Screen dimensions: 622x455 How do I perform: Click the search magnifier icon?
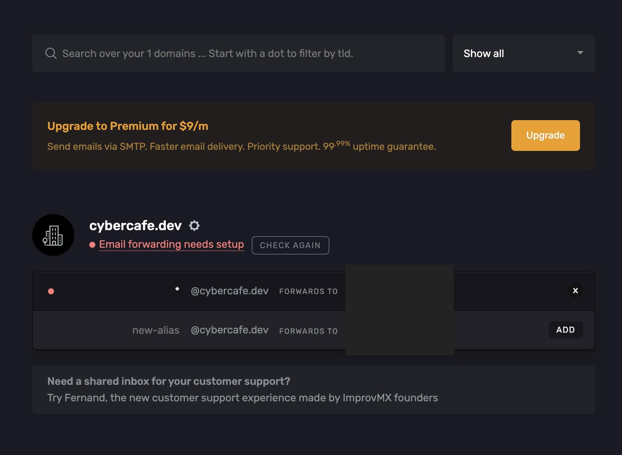[51, 53]
